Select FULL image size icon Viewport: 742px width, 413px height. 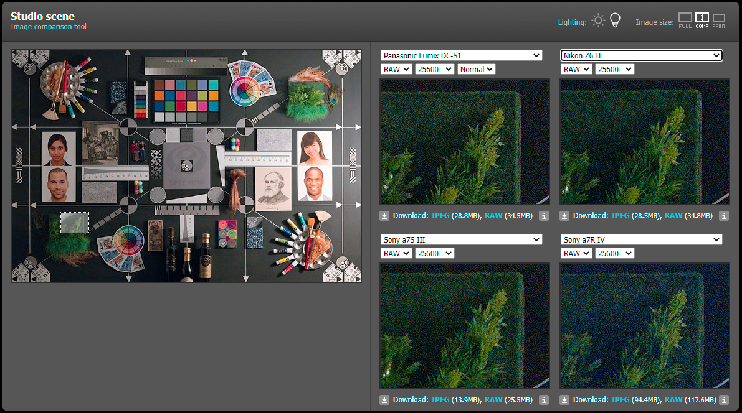(x=685, y=21)
